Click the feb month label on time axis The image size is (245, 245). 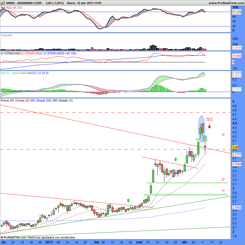click(97, 242)
